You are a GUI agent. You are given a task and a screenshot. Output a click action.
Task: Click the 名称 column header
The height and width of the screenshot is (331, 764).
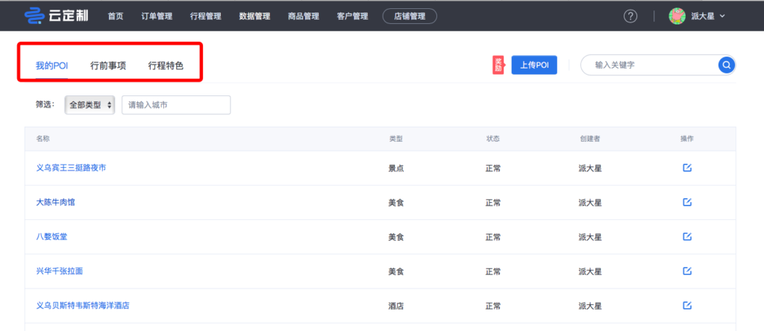coord(43,139)
